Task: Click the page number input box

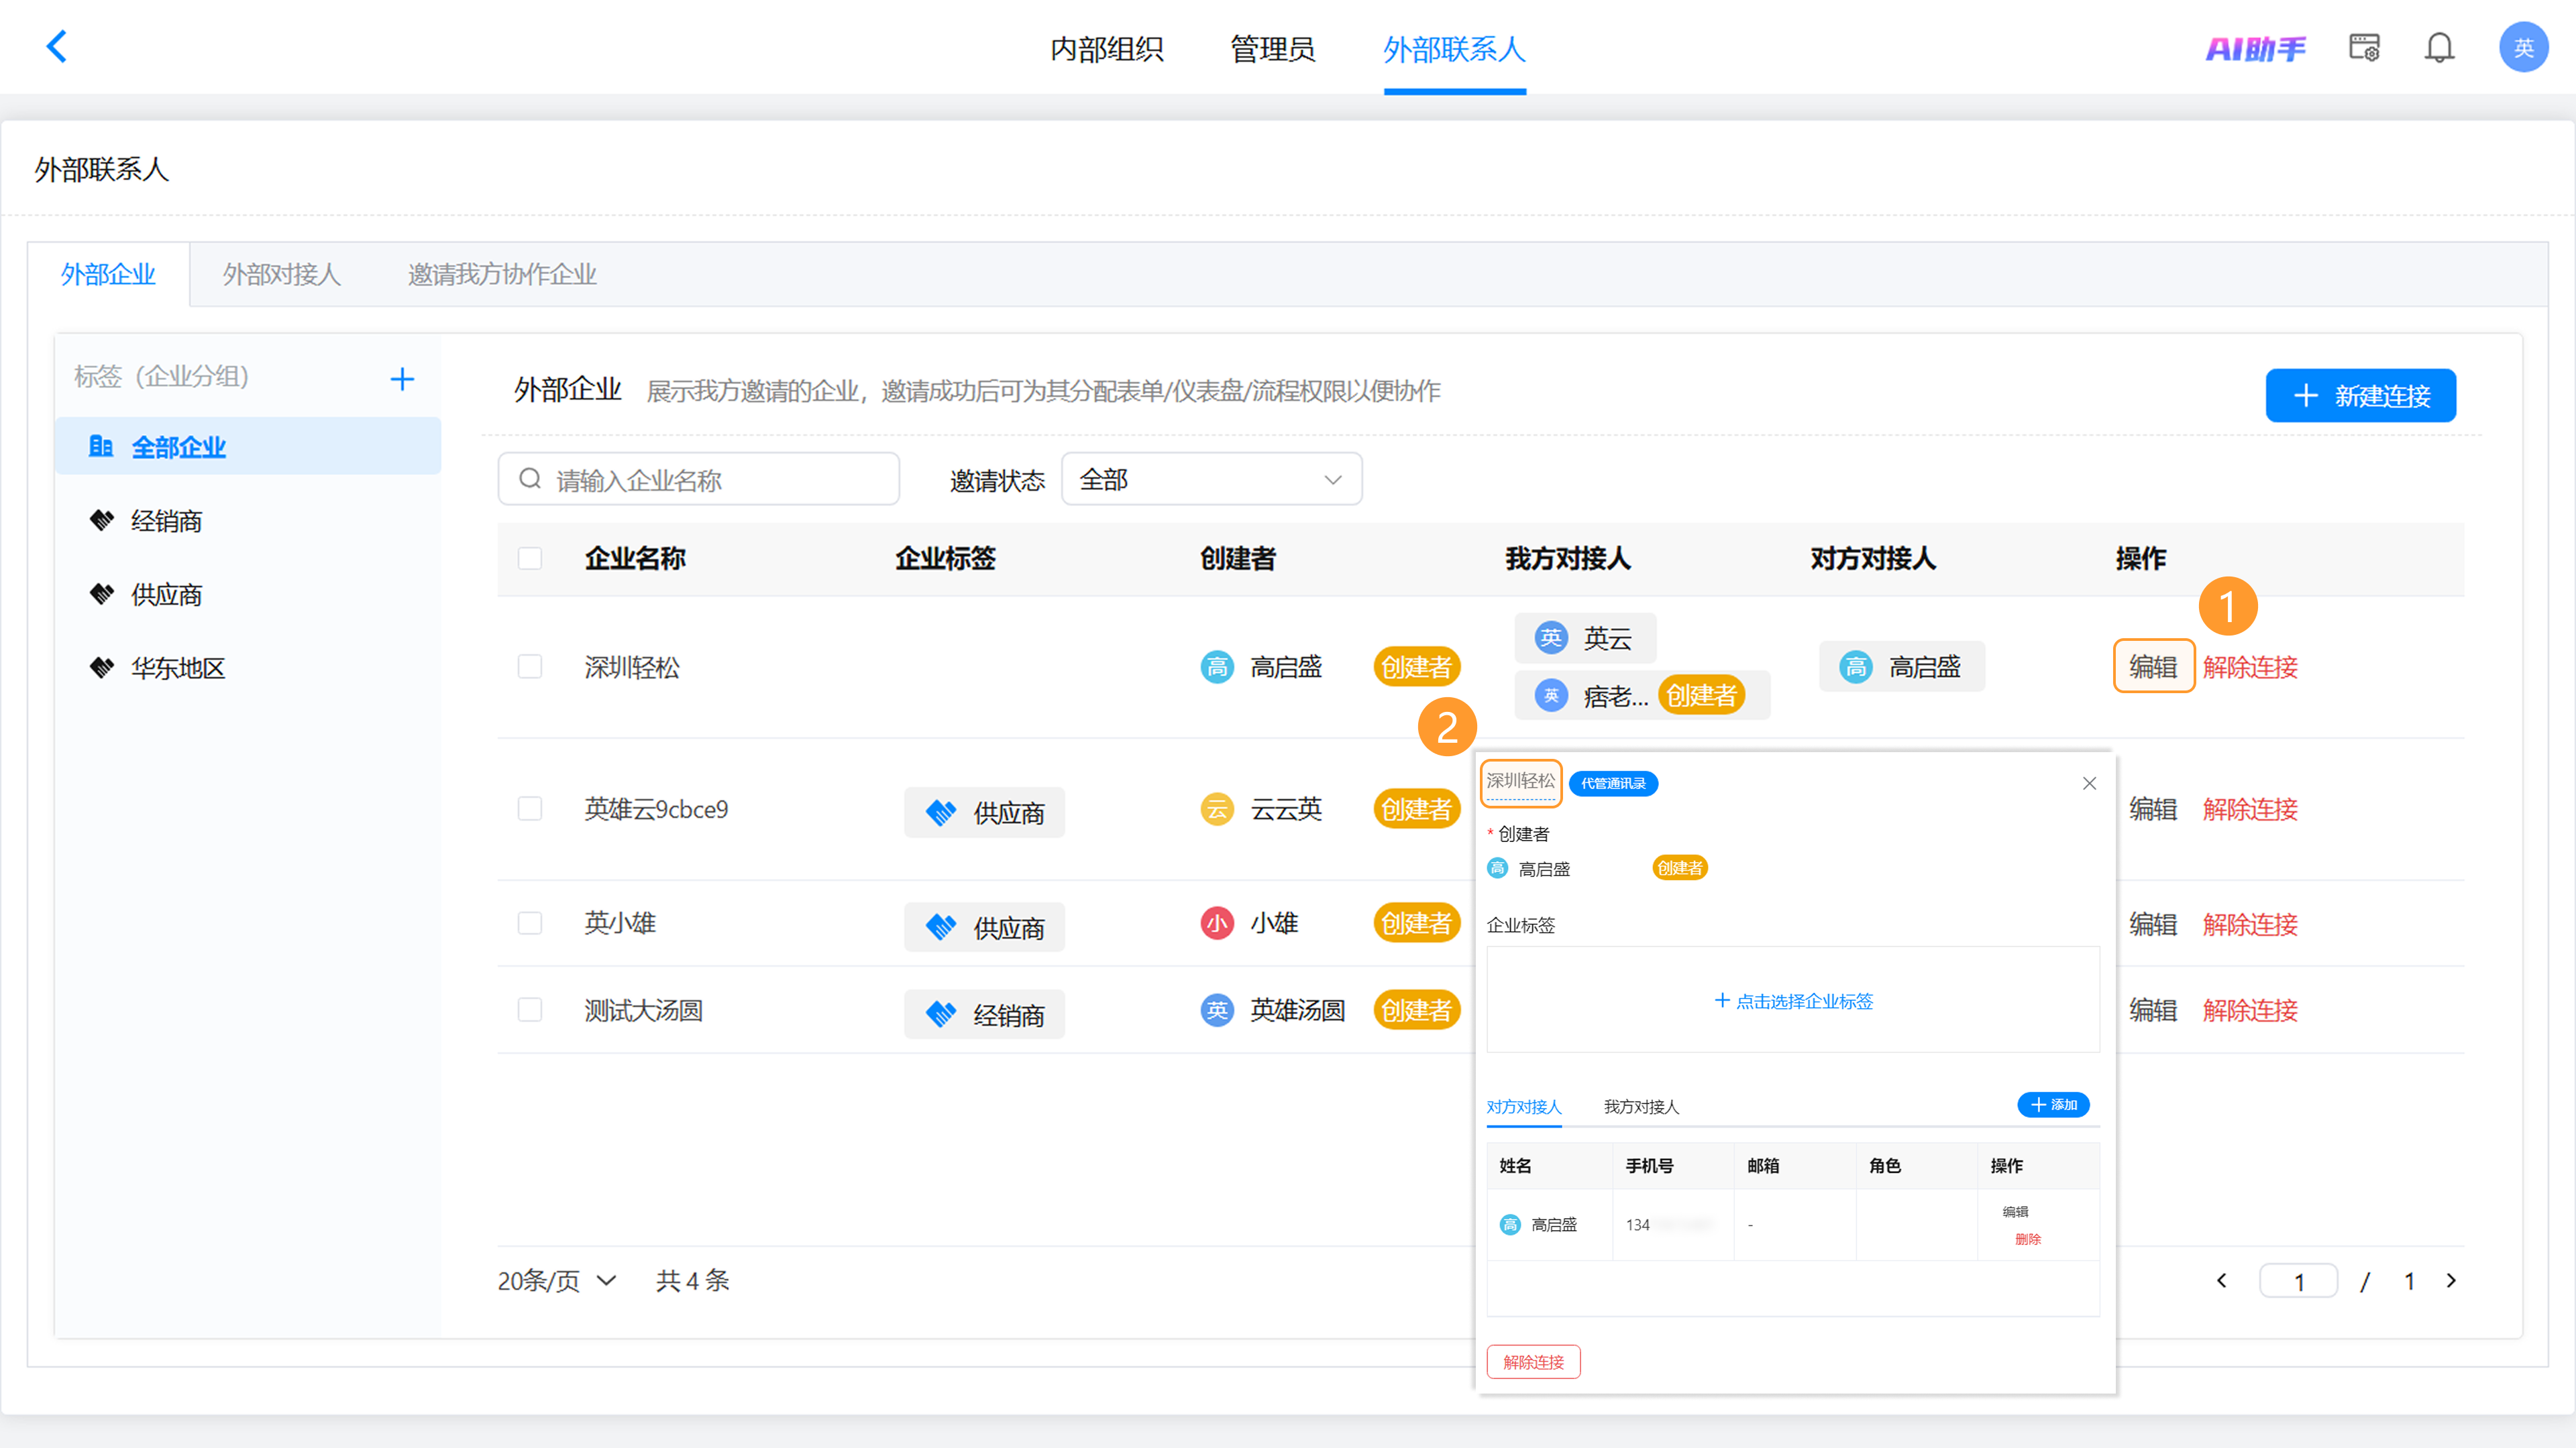Action: [2298, 1281]
